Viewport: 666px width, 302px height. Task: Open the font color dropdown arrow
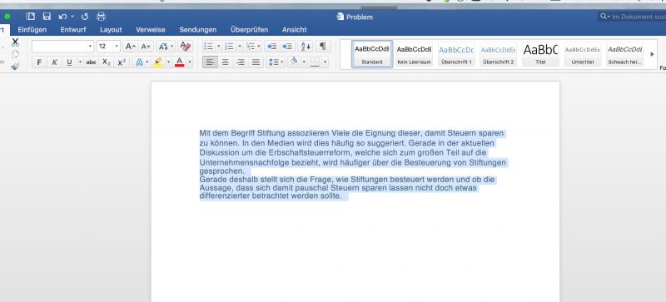click(190, 62)
